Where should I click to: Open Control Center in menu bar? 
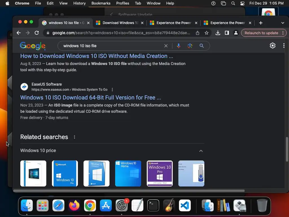pyautogui.click(x=242, y=3)
